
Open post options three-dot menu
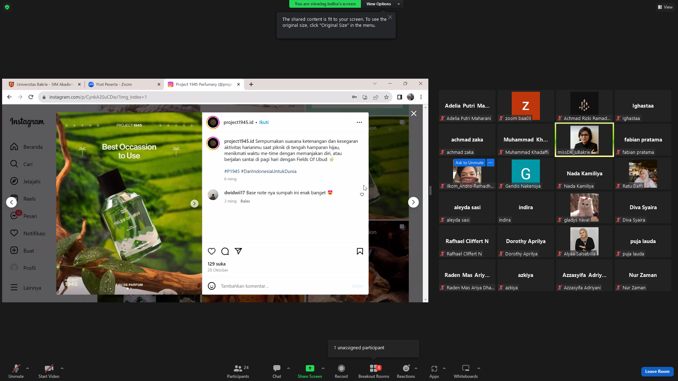point(359,122)
